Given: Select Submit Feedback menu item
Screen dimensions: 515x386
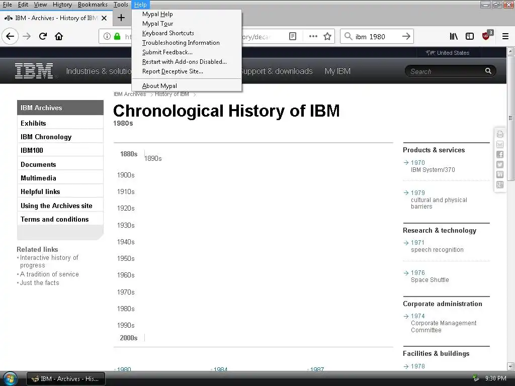Looking at the screenshot, I should [x=187, y=52].
